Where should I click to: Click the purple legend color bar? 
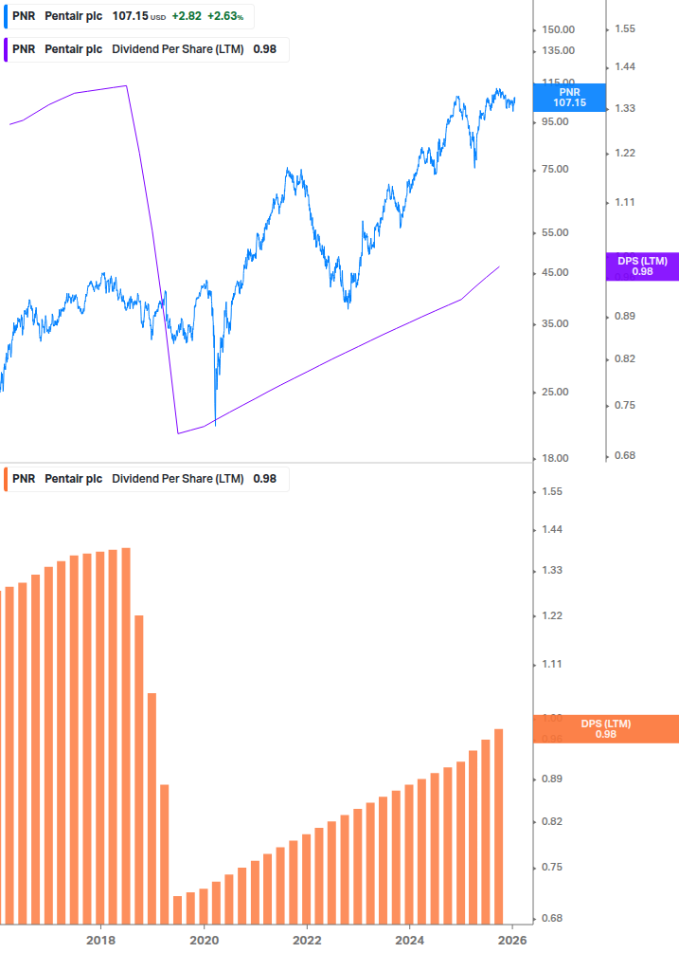[6, 50]
